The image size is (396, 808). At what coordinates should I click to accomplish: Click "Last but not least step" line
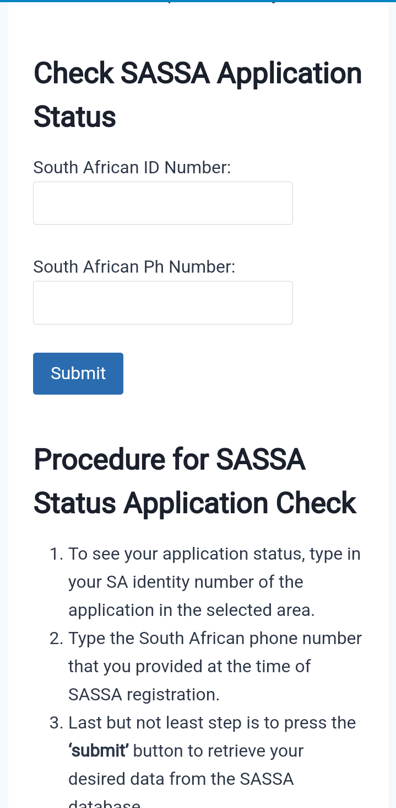click(212, 722)
